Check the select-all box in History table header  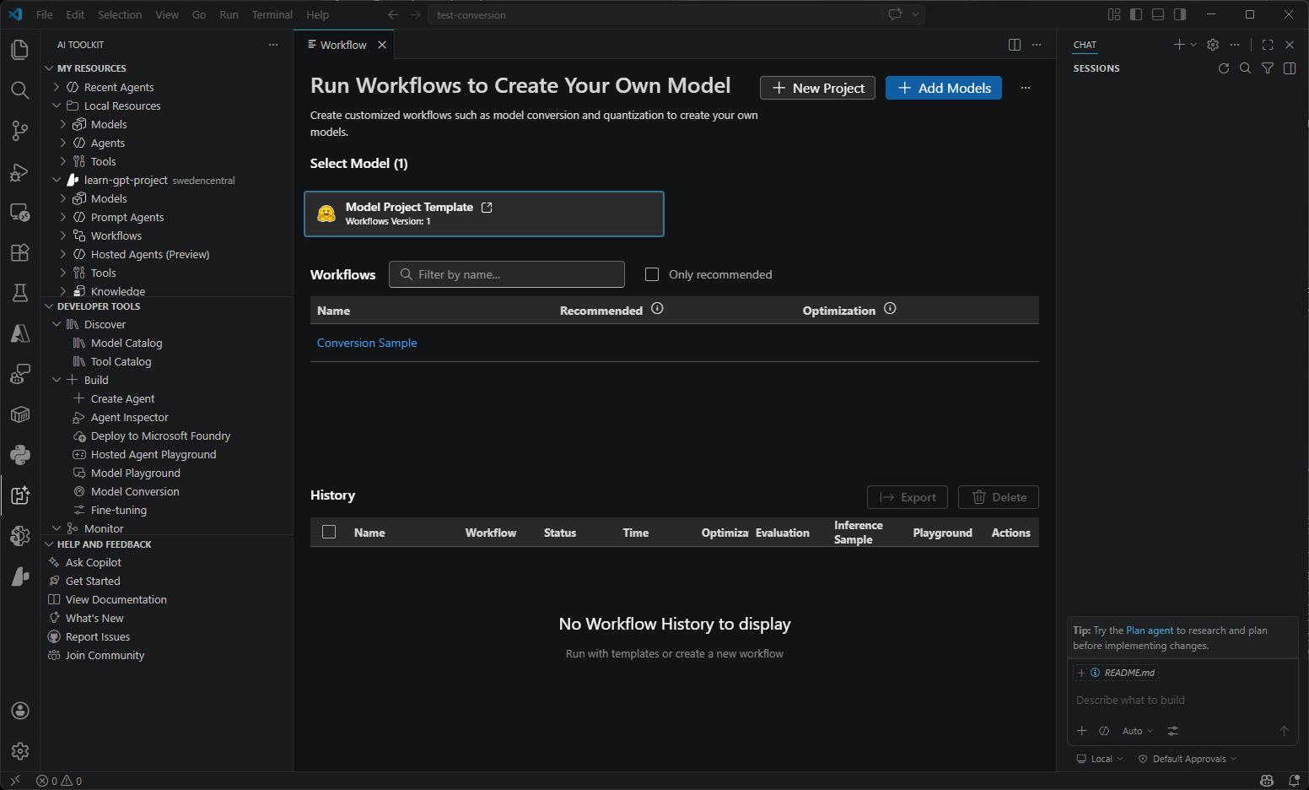[x=328, y=532]
